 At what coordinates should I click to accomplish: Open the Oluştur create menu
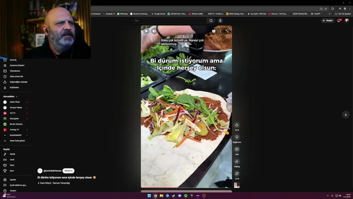(328, 20)
